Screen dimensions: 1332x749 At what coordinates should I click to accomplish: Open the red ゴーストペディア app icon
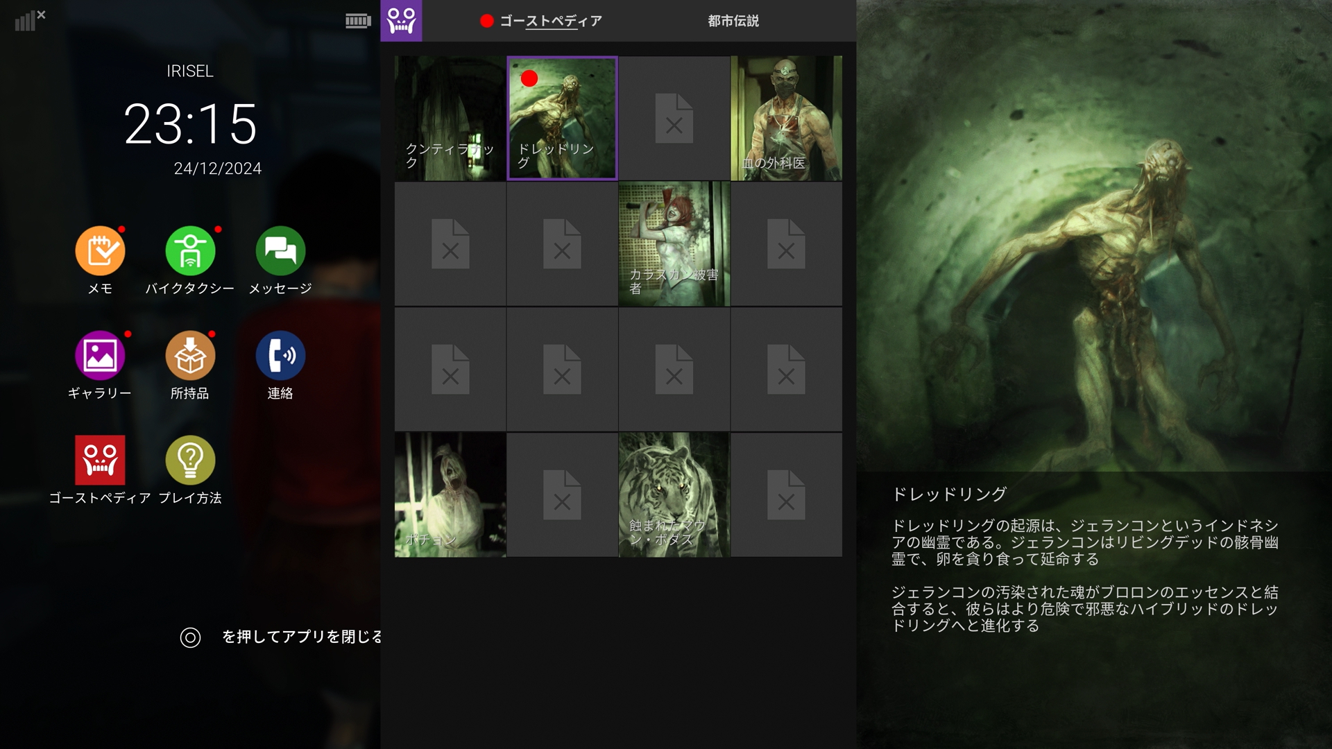(100, 460)
